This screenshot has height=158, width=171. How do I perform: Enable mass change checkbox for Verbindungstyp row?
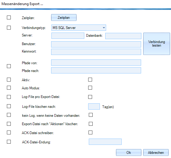pyautogui.click(x=9, y=27)
